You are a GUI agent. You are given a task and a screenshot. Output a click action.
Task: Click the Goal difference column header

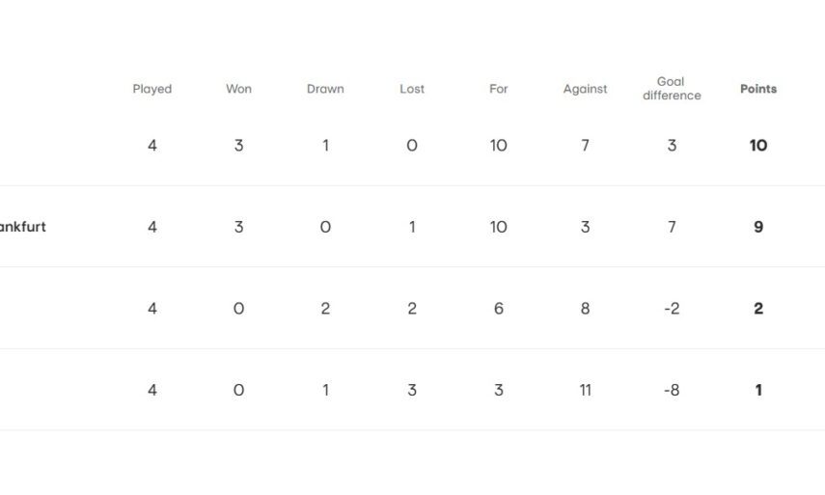click(672, 89)
